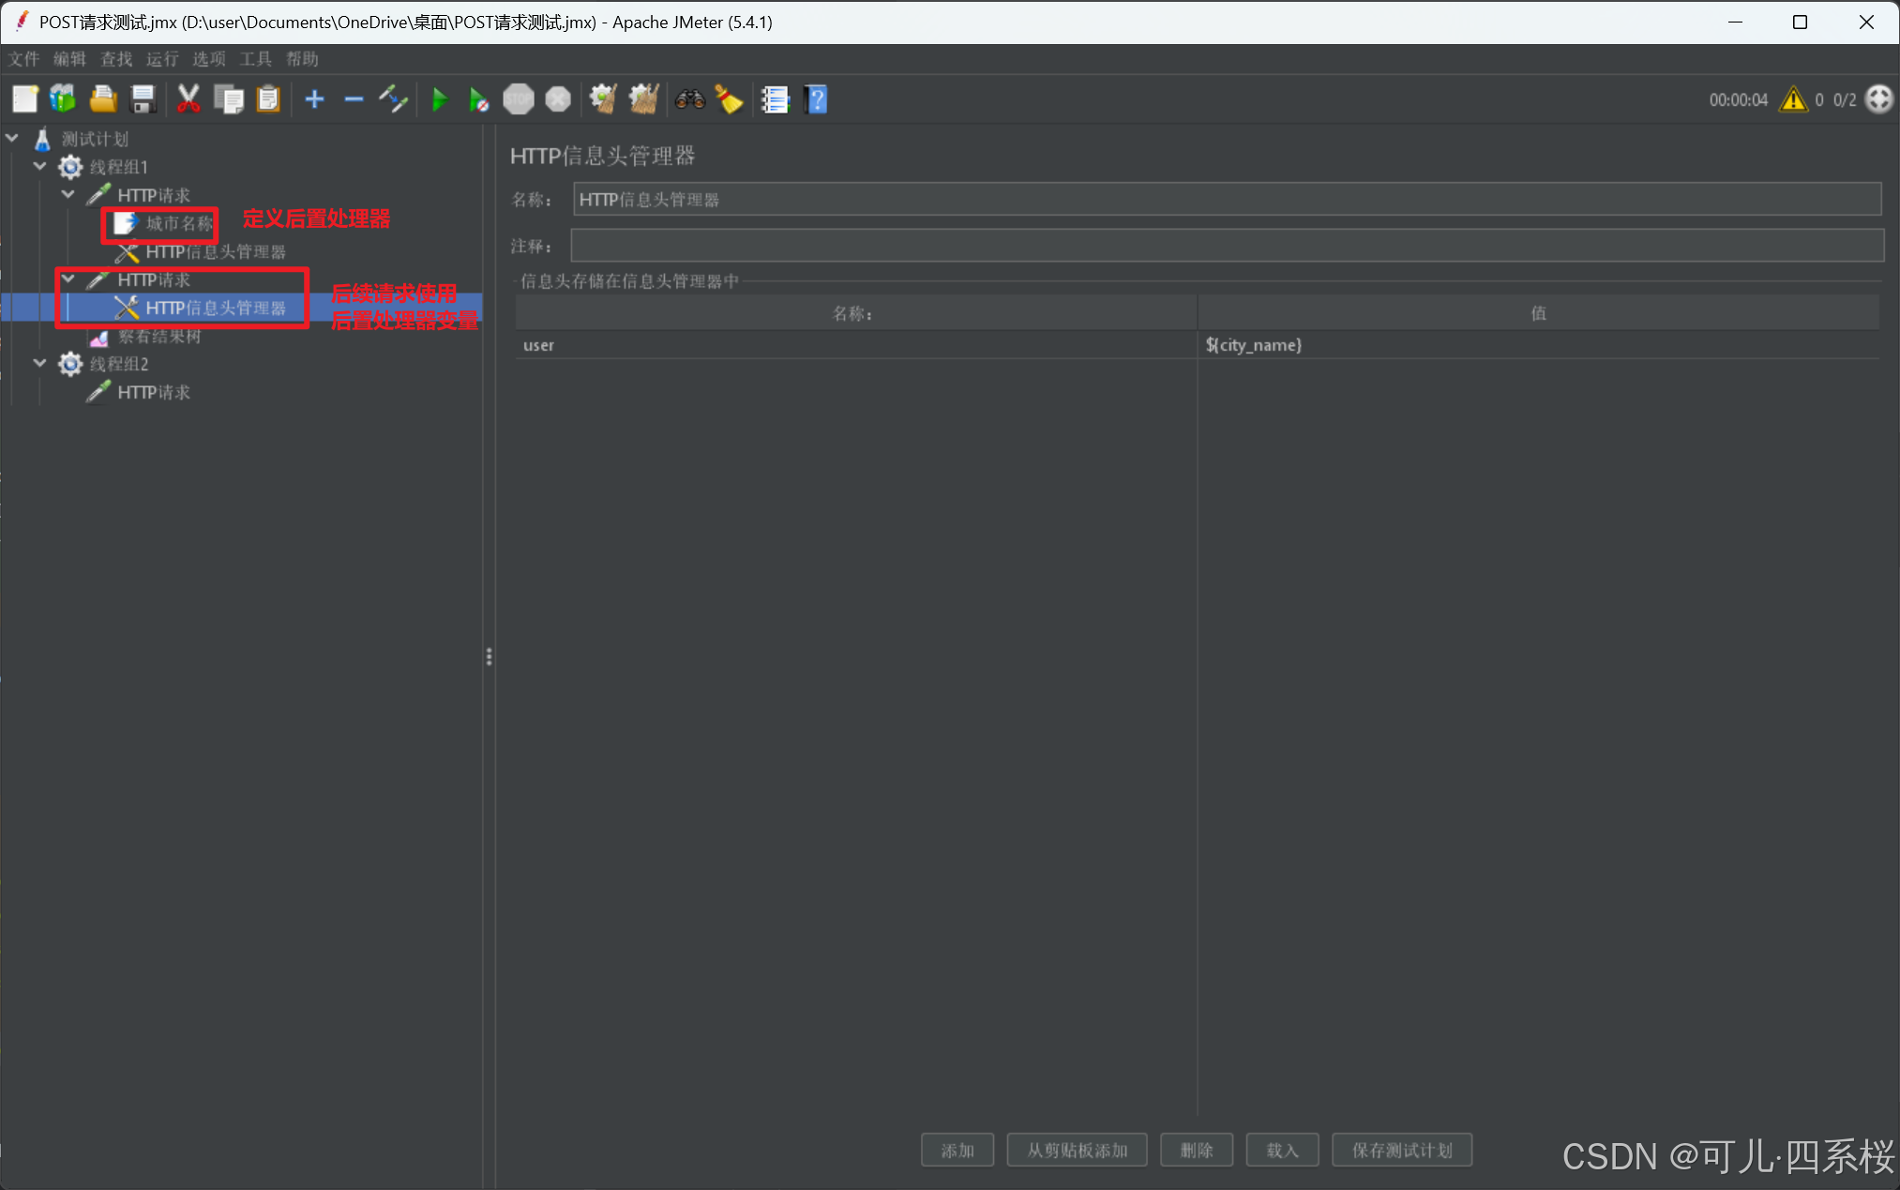Collapse the 线程组2 tree node
This screenshot has width=1900, height=1190.
click(39, 364)
